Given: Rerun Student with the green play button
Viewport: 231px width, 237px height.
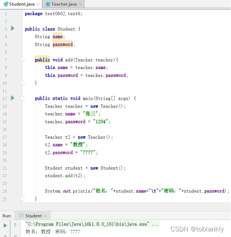Looking at the screenshot, I should pyautogui.click(x=5, y=225).
